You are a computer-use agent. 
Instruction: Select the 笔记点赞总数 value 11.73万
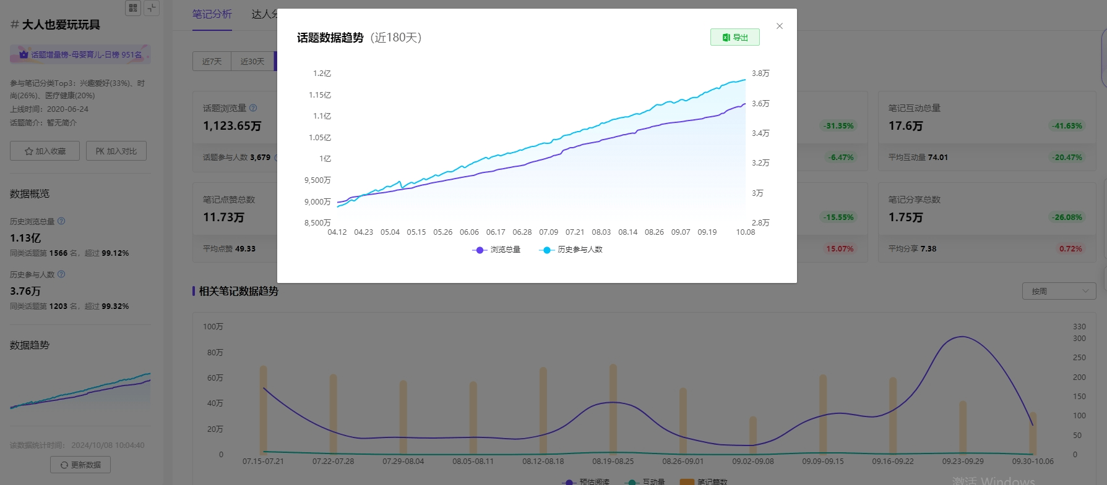pyautogui.click(x=224, y=217)
